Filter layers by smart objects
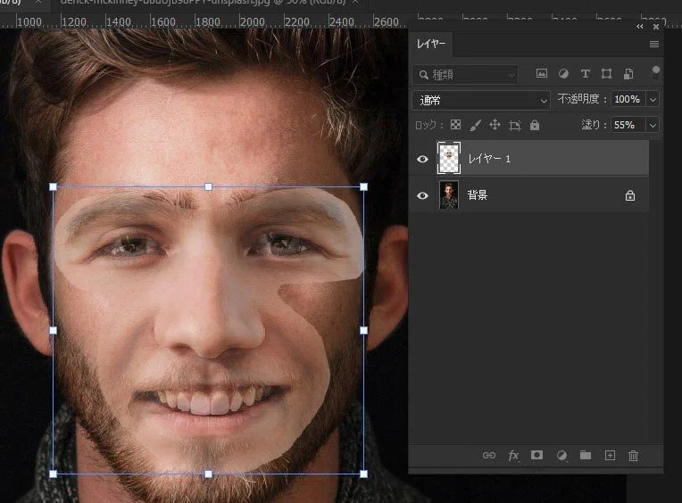This screenshot has width=682, height=503. [x=628, y=74]
